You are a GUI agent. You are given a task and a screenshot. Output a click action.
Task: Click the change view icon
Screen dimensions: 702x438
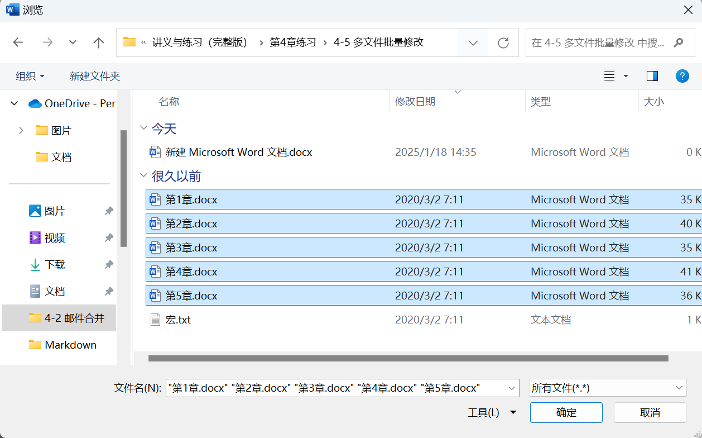[609, 76]
